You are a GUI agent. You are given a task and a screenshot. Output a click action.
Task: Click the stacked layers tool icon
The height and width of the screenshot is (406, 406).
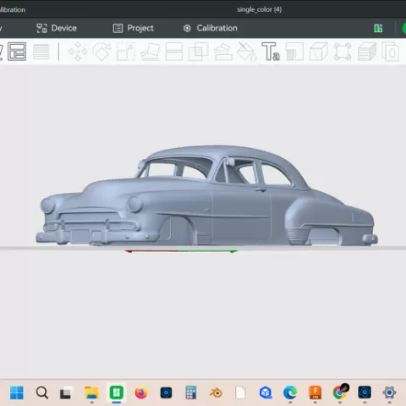point(367,52)
